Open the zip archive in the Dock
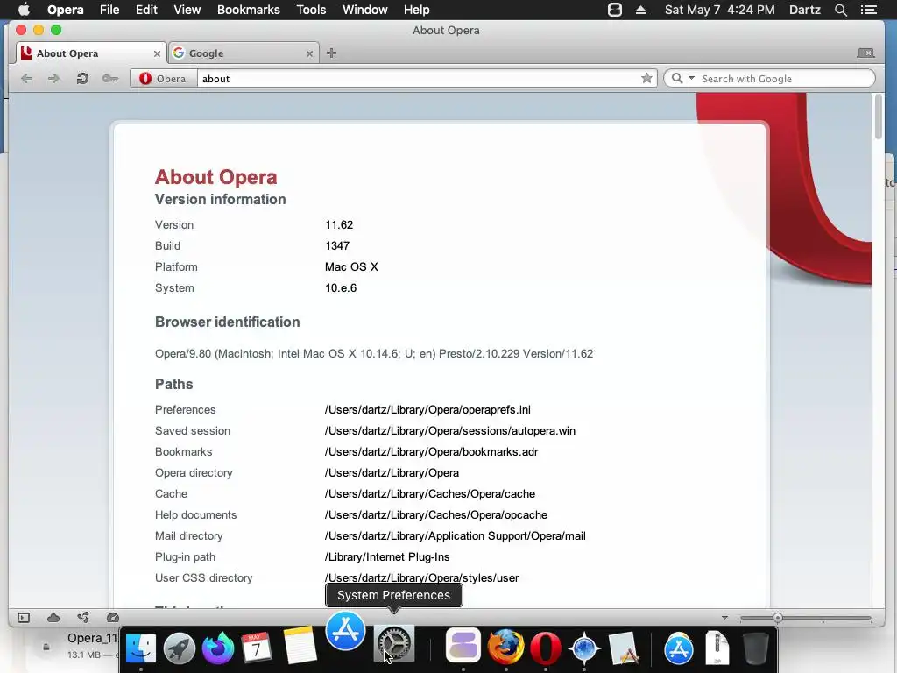Viewport: 897px width, 673px height. coord(717,648)
